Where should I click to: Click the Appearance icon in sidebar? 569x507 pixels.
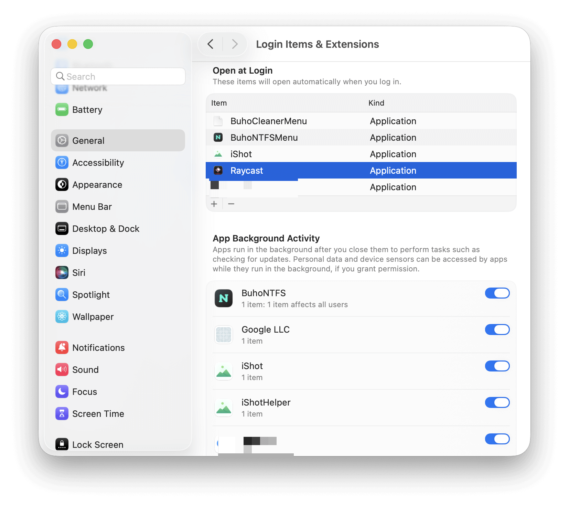(62, 185)
